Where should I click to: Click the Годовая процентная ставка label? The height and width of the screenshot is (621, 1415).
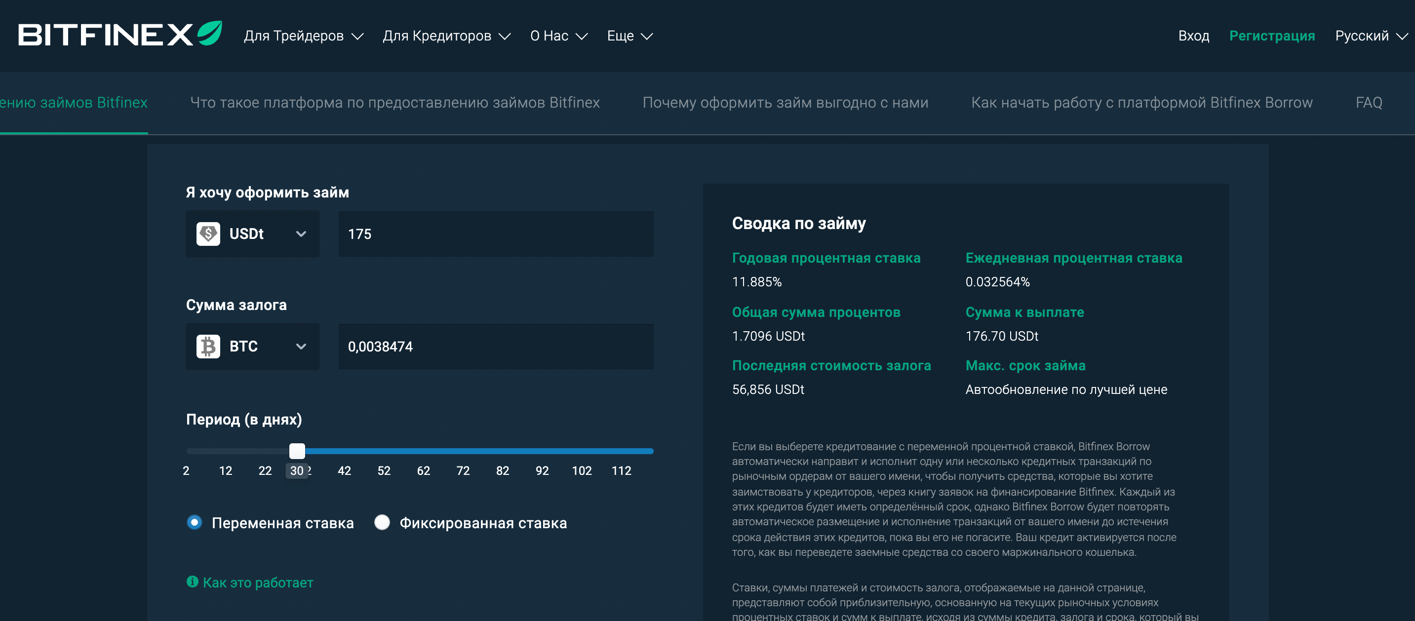tap(826, 258)
